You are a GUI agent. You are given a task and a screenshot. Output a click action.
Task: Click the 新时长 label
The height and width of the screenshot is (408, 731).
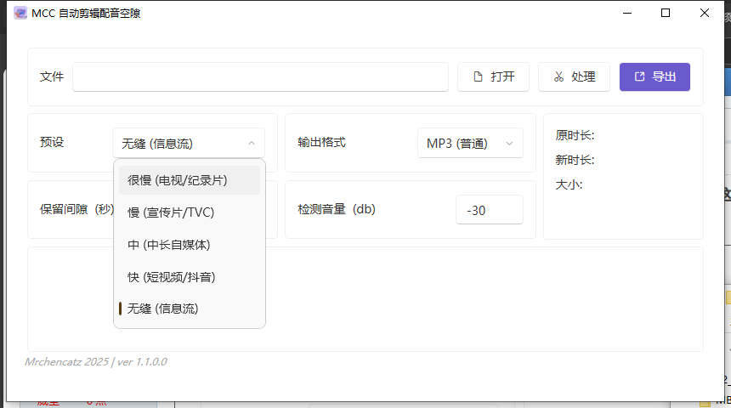[575, 161]
